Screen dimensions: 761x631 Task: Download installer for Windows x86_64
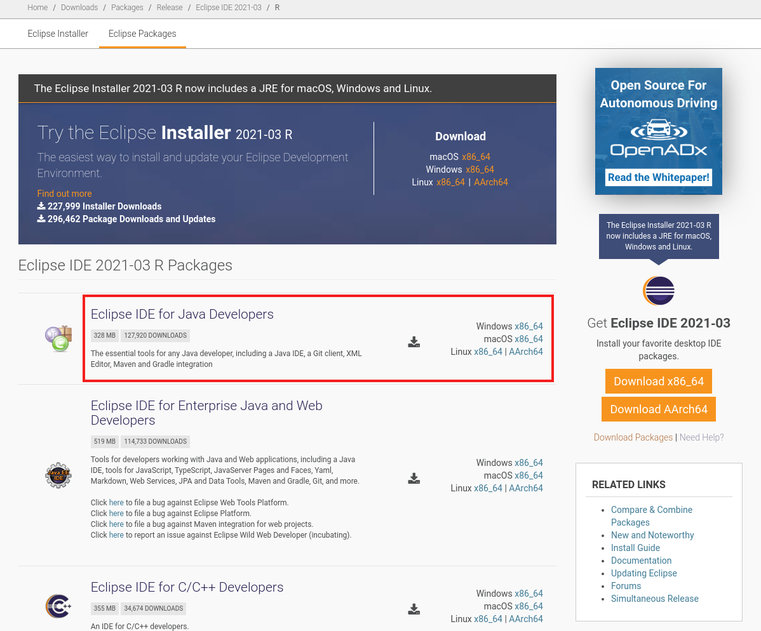click(x=480, y=169)
